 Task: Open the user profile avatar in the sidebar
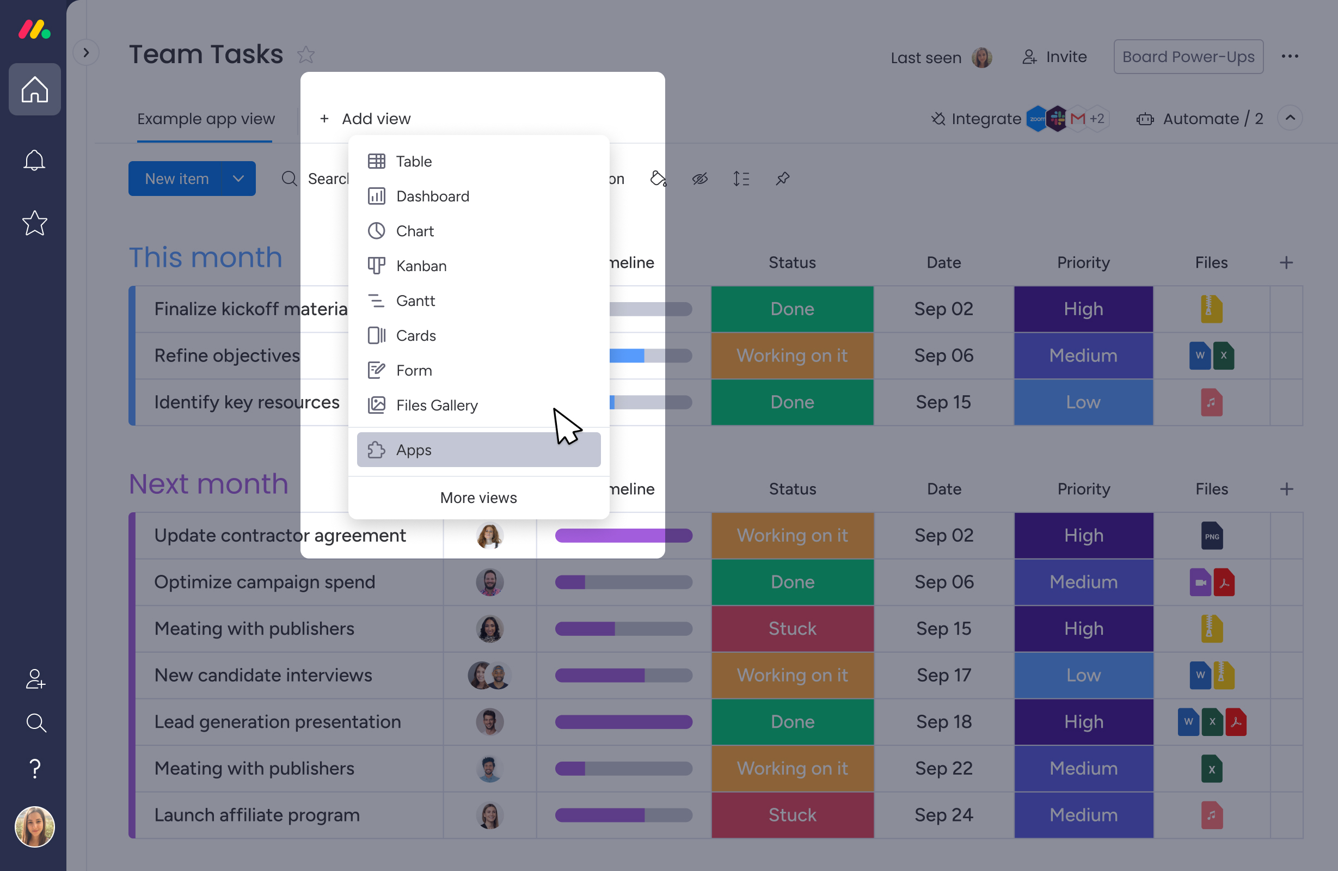click(x=35, y=826)
